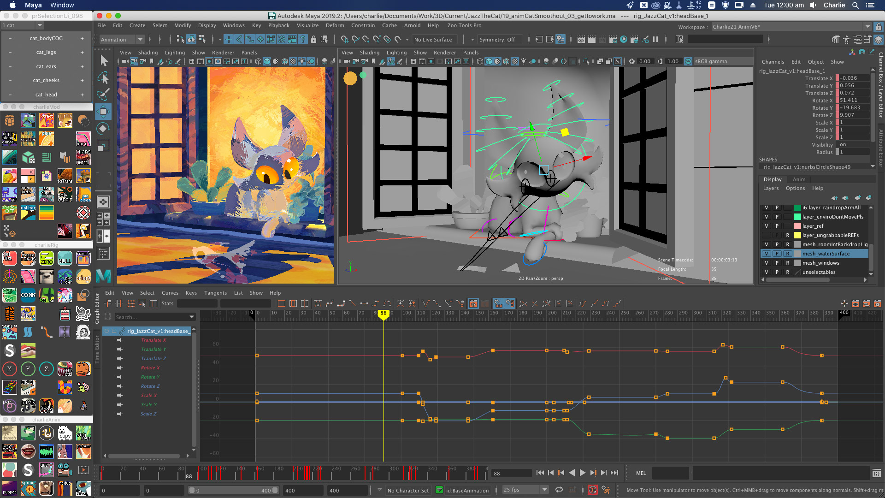The image size is (885, 498).
Task: Collapse rig_JazzCat_v1:headBase outliner node
Action: point(106,331)
